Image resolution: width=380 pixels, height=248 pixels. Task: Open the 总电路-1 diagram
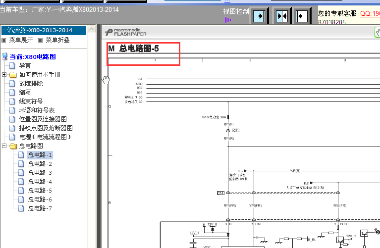pos(40,155)
